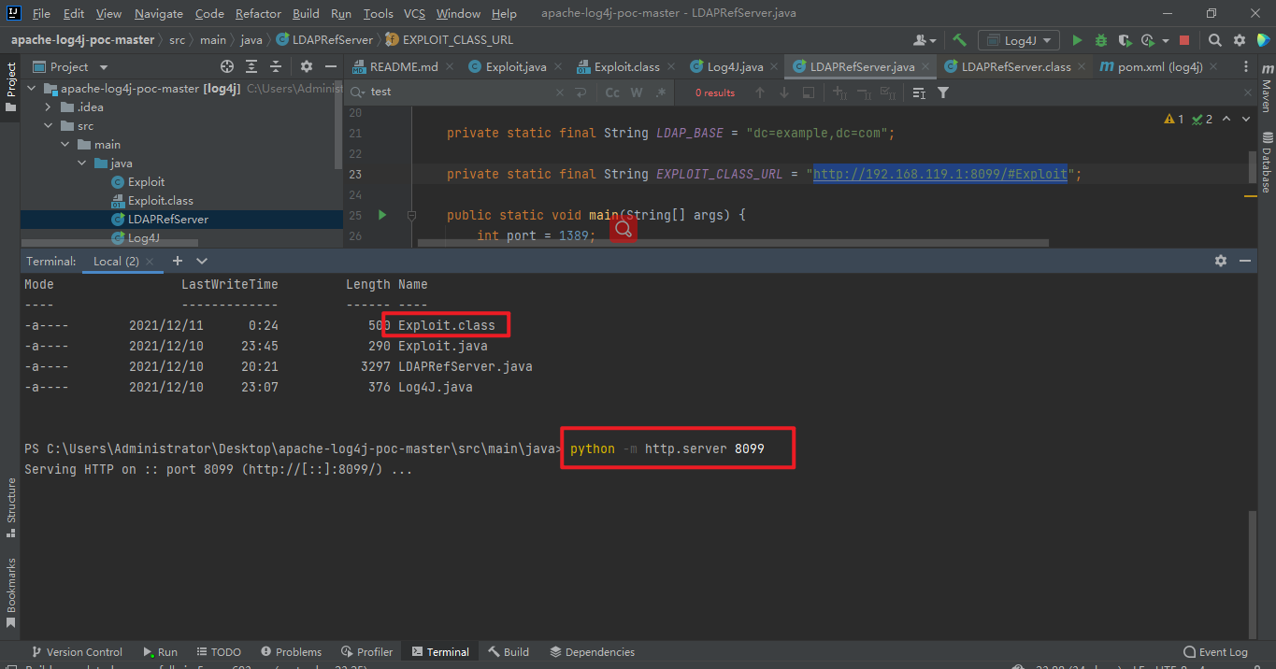Switch to the Log4J.java editor tab

tap(734, 66)
